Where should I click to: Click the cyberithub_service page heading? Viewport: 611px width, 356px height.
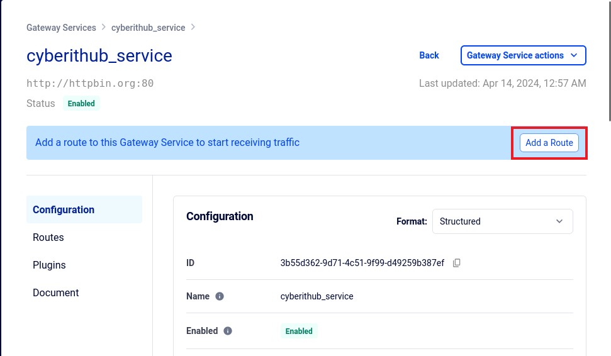(x=99, y=56)
